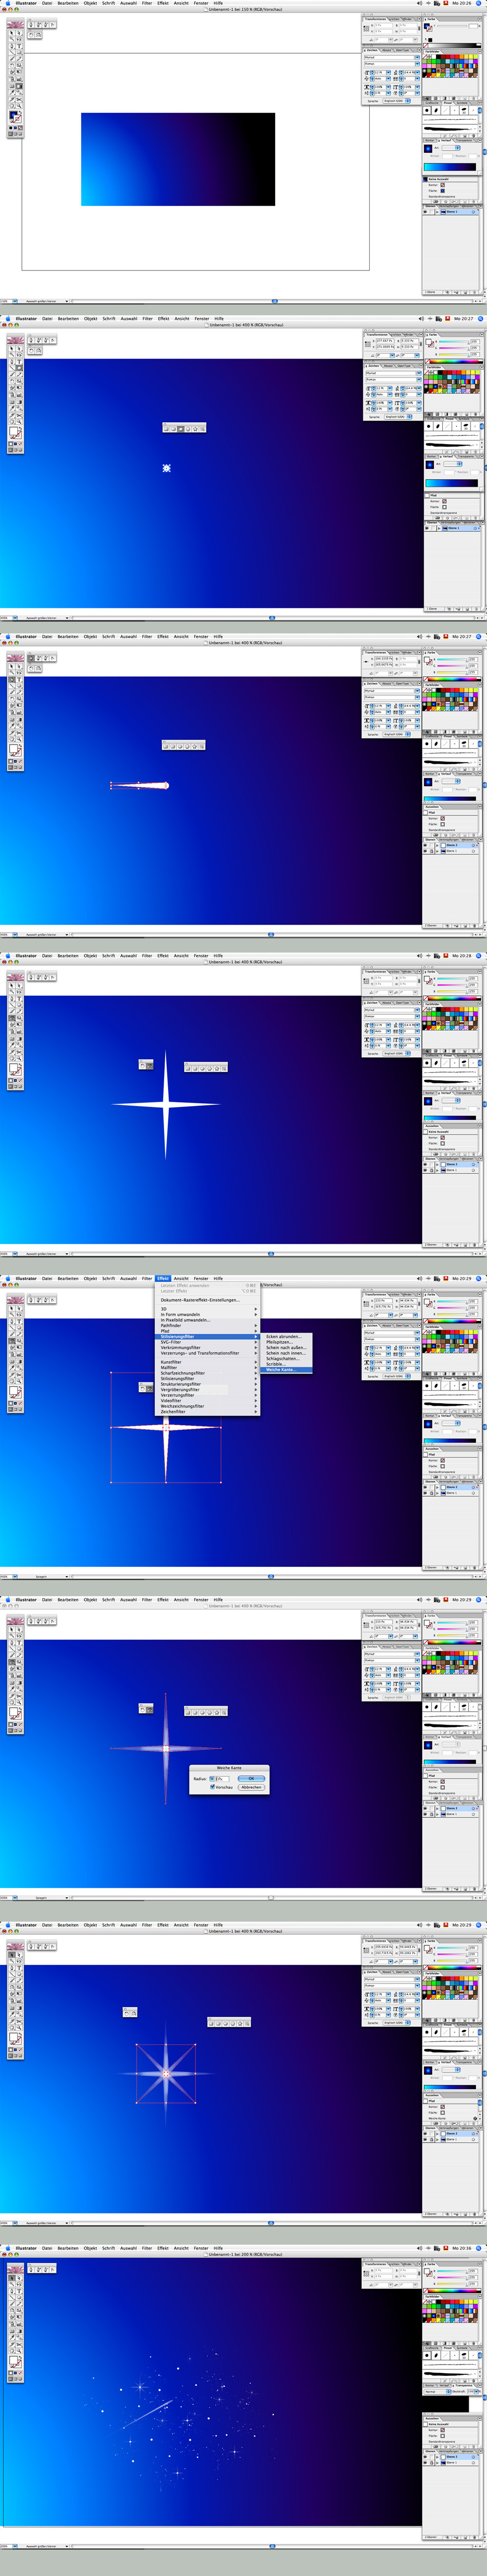Image resolution: width=487 pixels, height=2576 pixels.
Task: Open Apple menu in the Mo 20:26 screenshot
Action: [8, 3]
